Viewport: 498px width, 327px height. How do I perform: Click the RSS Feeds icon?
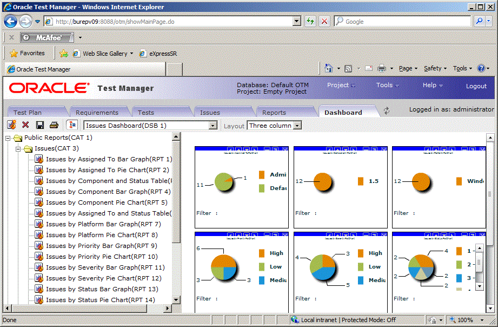(348, 68)
